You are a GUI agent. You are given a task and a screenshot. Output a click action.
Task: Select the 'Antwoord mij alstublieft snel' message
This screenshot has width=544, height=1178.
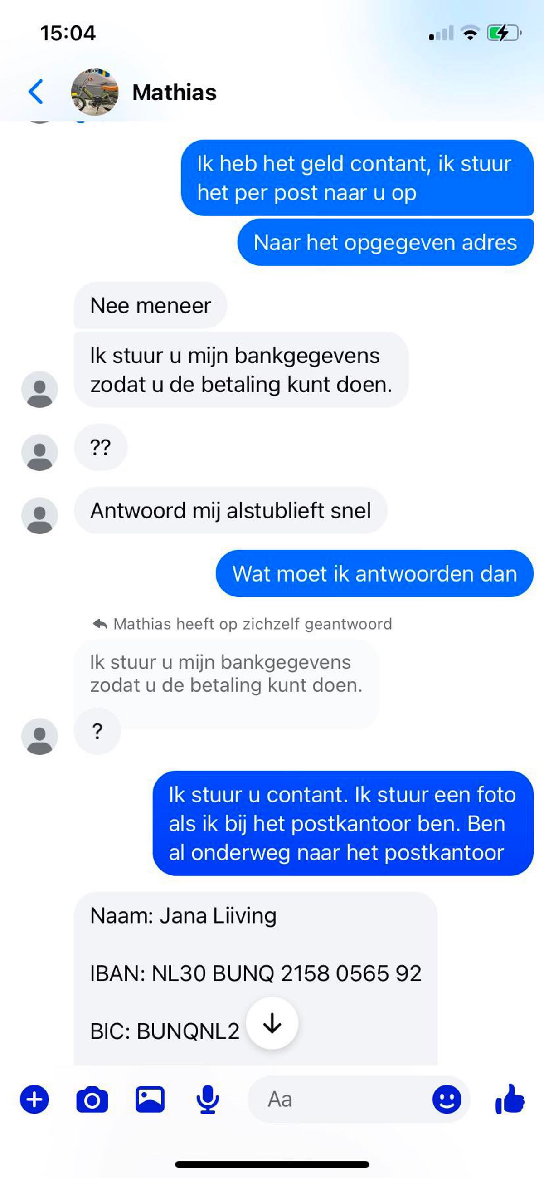click(x=230, y=510)
